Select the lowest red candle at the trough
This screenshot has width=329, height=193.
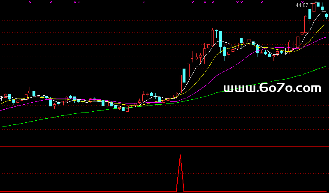127,109
